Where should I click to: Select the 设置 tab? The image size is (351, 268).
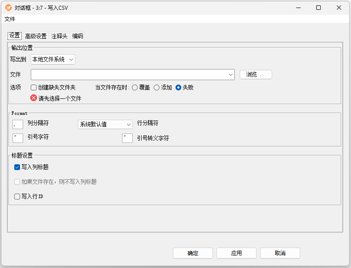click(x=15, y=36)
